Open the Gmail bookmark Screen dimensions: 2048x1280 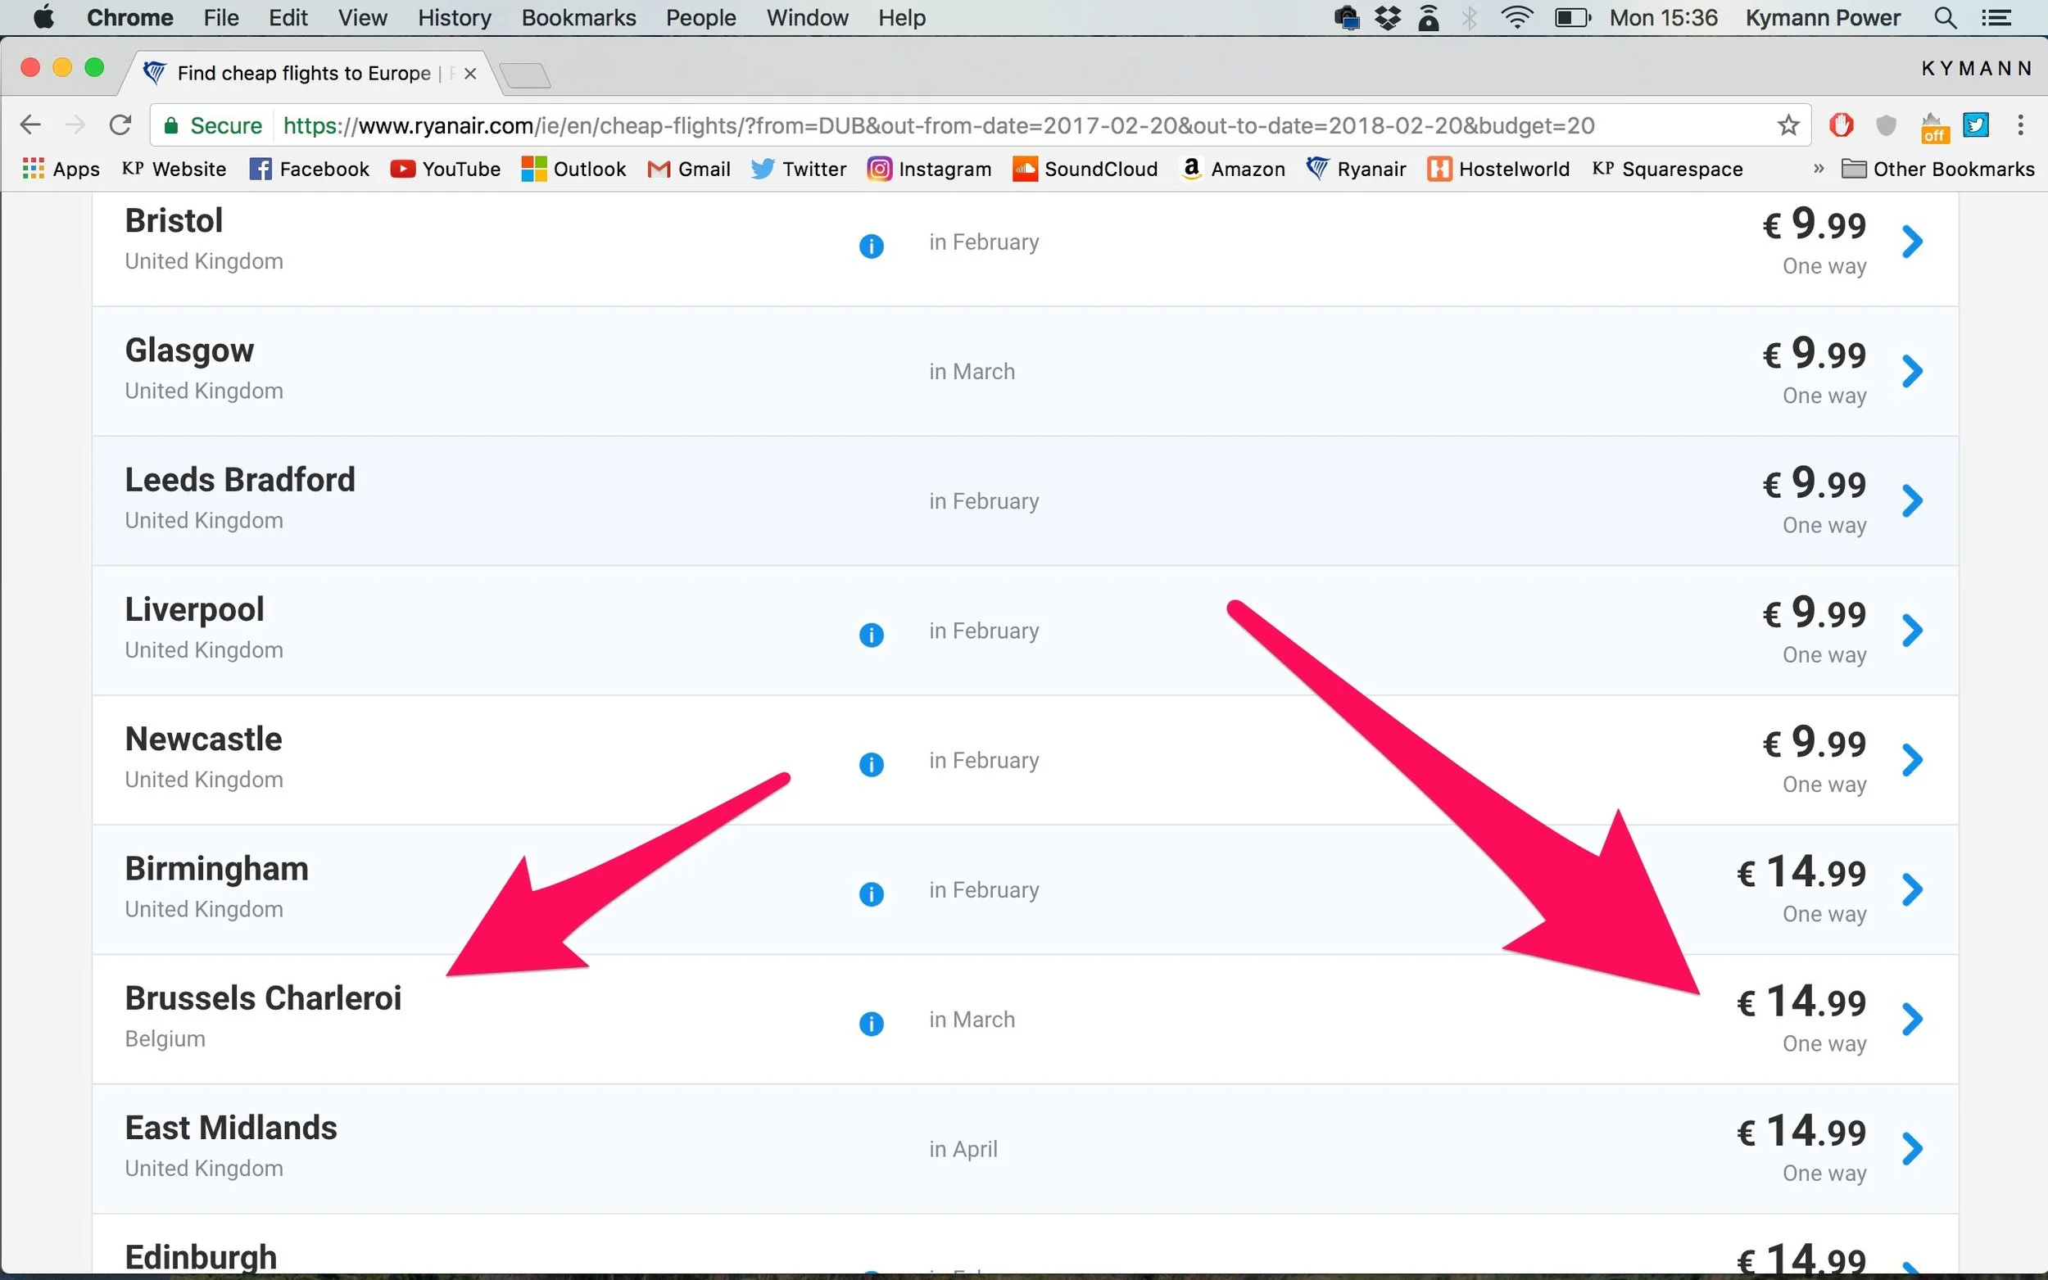(688, 169)
